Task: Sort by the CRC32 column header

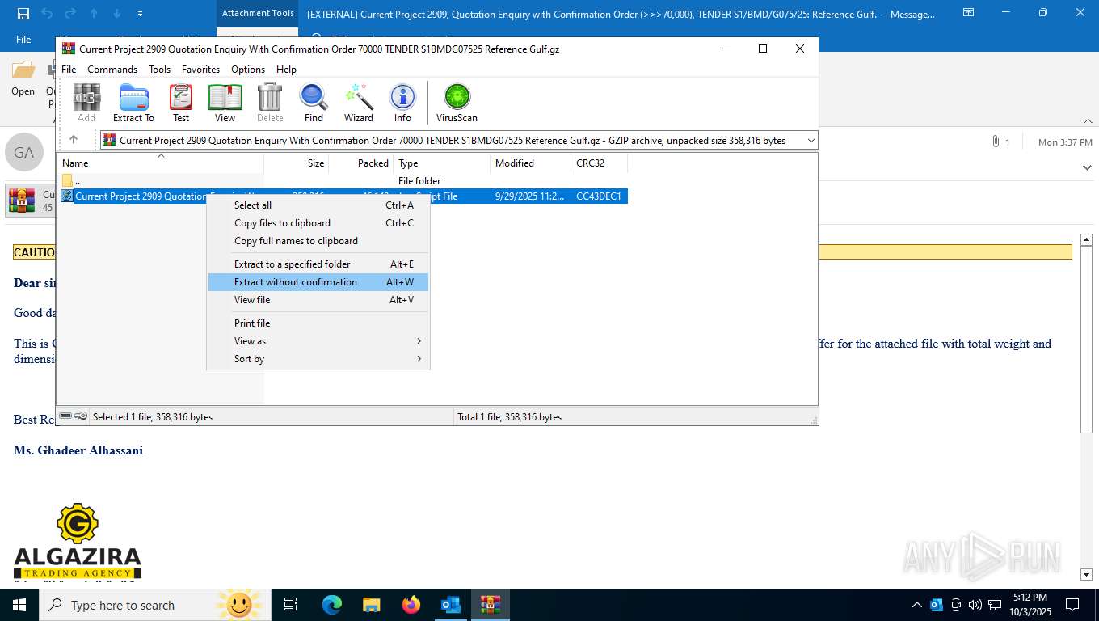Action: point(599,163)
